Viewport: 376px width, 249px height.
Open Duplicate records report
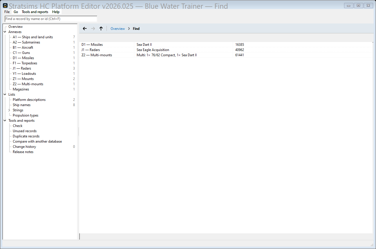coord(26,136)
